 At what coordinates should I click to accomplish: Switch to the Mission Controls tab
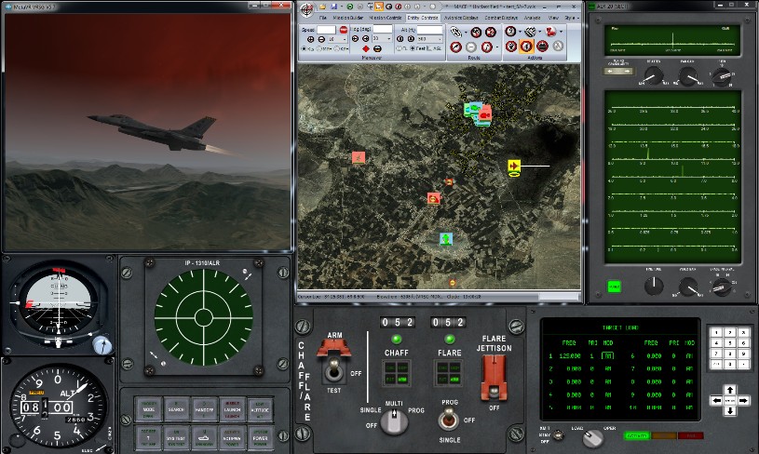[386, 18]
